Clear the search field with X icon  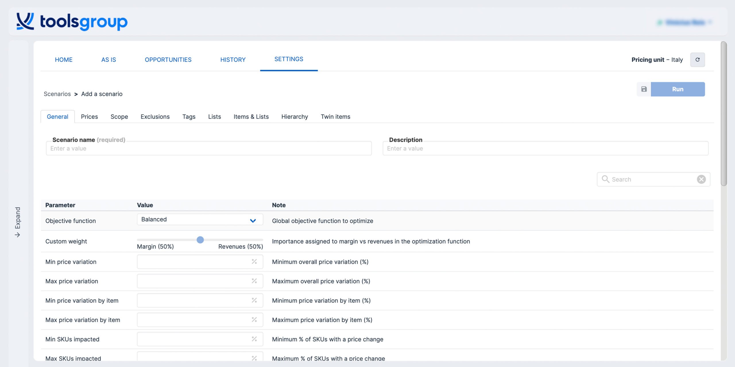pos(701,179)
